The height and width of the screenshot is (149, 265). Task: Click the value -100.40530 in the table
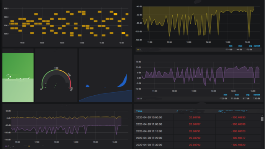(x=238, y=118)
